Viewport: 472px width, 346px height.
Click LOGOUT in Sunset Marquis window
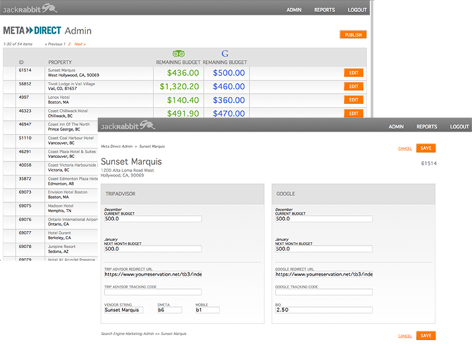point(459,127)
